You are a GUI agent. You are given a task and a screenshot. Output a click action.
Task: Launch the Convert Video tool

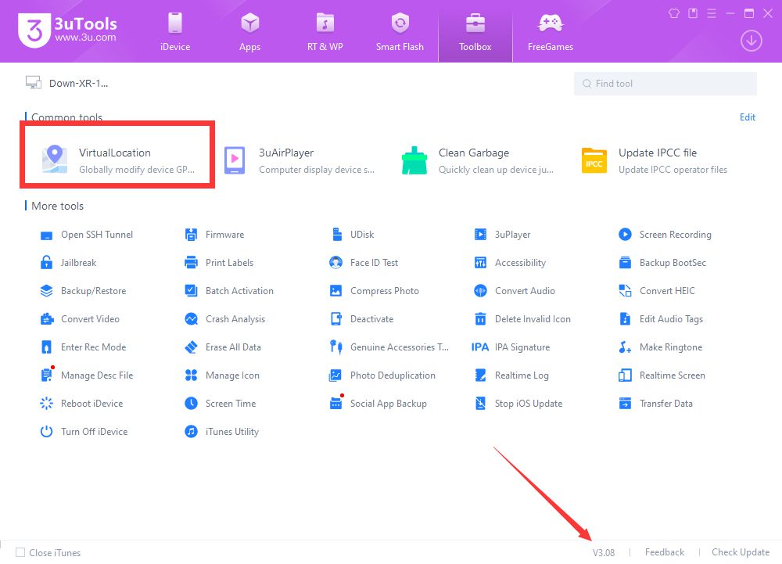[x=80, y=319]
